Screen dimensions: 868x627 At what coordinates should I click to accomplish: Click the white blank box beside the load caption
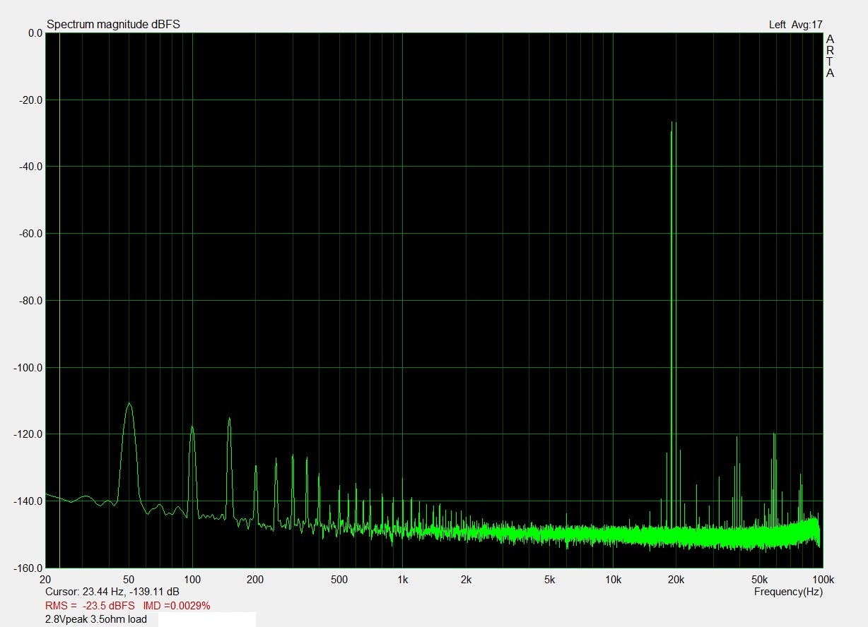[207, 620]
